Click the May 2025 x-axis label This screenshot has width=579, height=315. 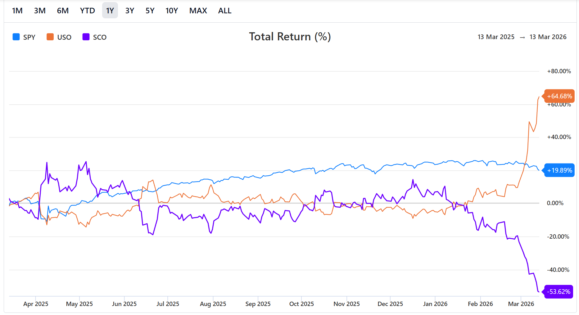pyautogui.click(x=79, y=304)
